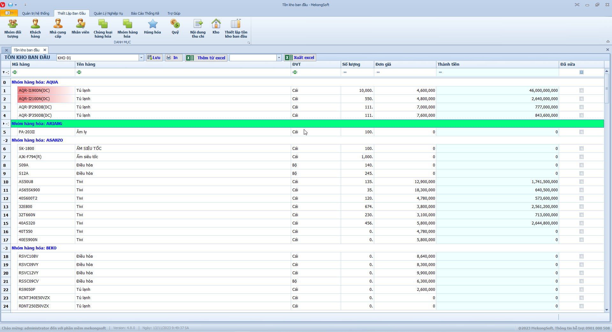612x332 pixels.
Task: Click the Xuất excel export button
Action: 300,58
